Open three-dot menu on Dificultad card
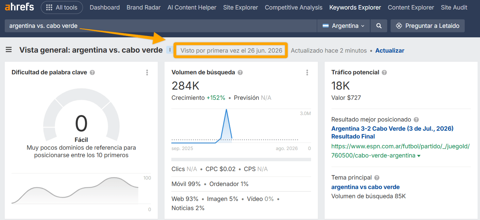The width and height of the screenshot is (480, 220). 147,72
